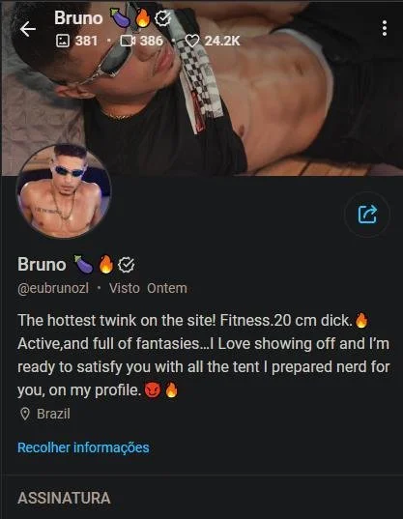The width and height of the screenshot is (403, 519).
Task: Click the heart likes icon showing 24.2K
Action: [x=192, y=41]
